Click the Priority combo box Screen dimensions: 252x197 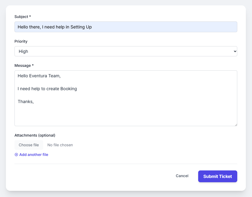(126, 51)
